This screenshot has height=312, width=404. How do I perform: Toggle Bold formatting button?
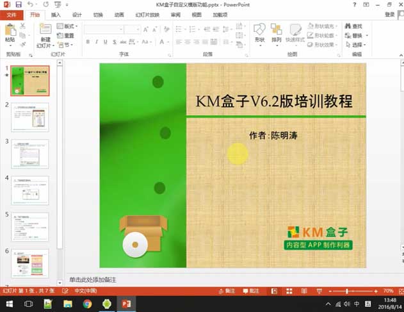pyautogui.click(x=88, y=42)
